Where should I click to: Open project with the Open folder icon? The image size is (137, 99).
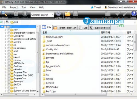(68, 14)
